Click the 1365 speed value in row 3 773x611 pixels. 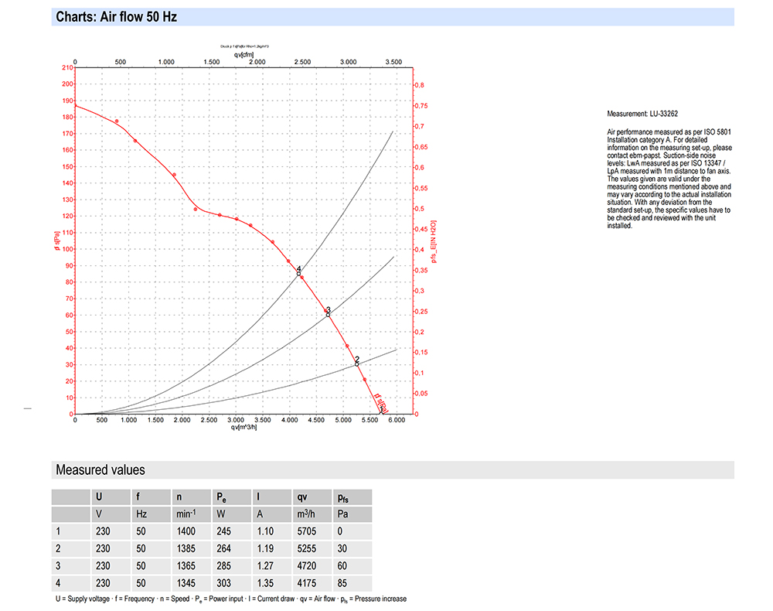pyautogui.click(x=186, y=566)
